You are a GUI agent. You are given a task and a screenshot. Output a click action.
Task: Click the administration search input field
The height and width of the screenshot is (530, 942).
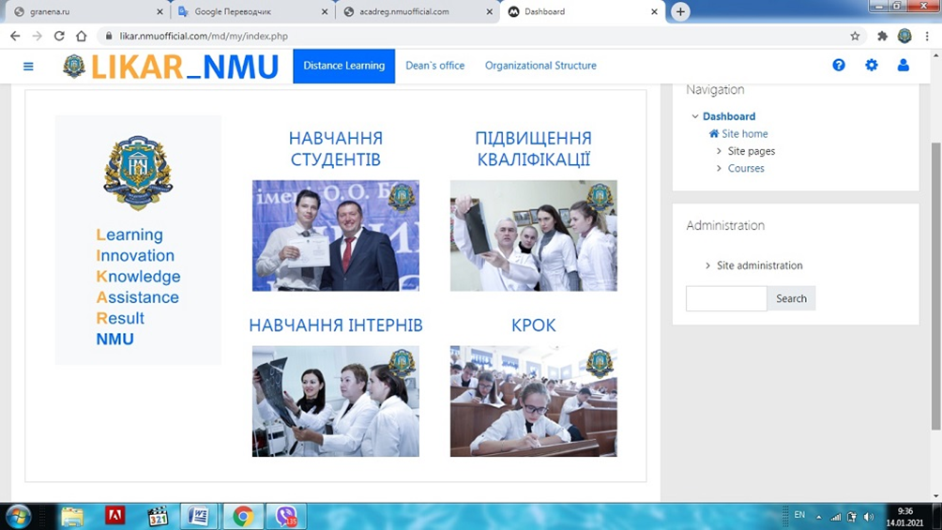tap(726, 298)
